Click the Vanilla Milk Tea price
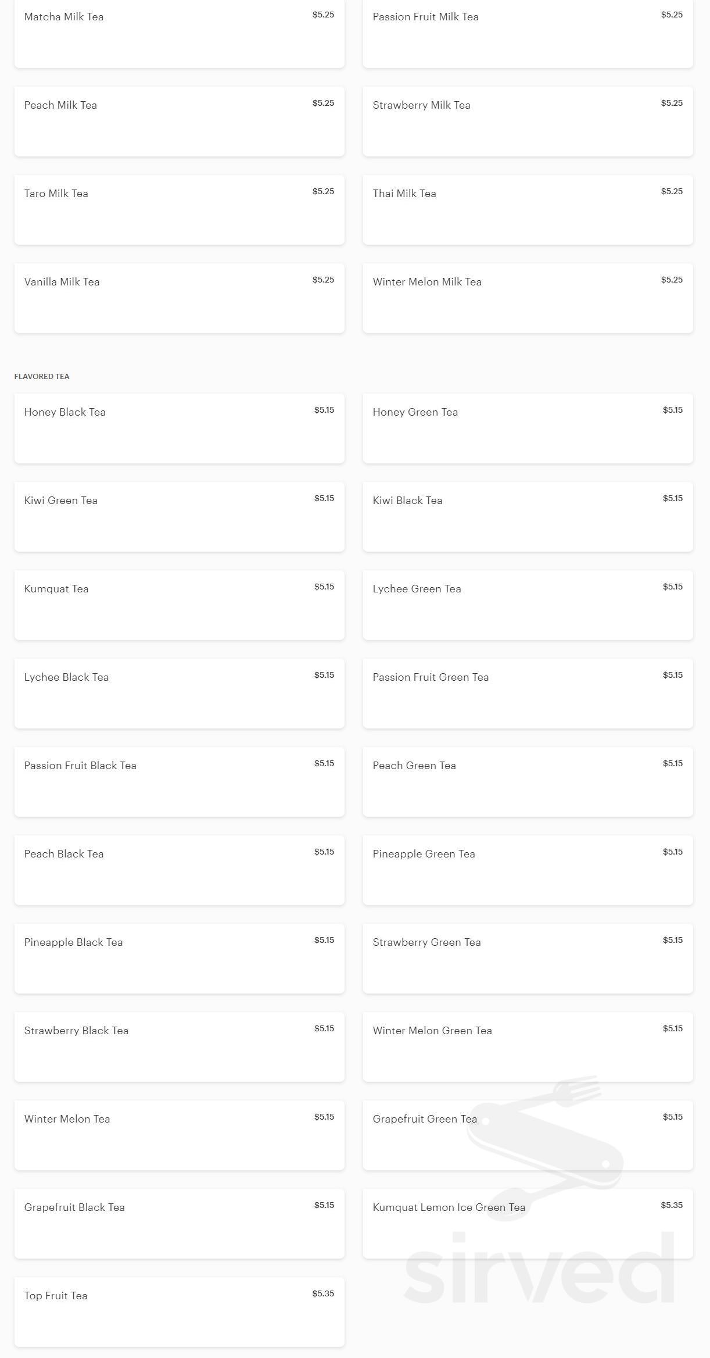 click(323, 280)
